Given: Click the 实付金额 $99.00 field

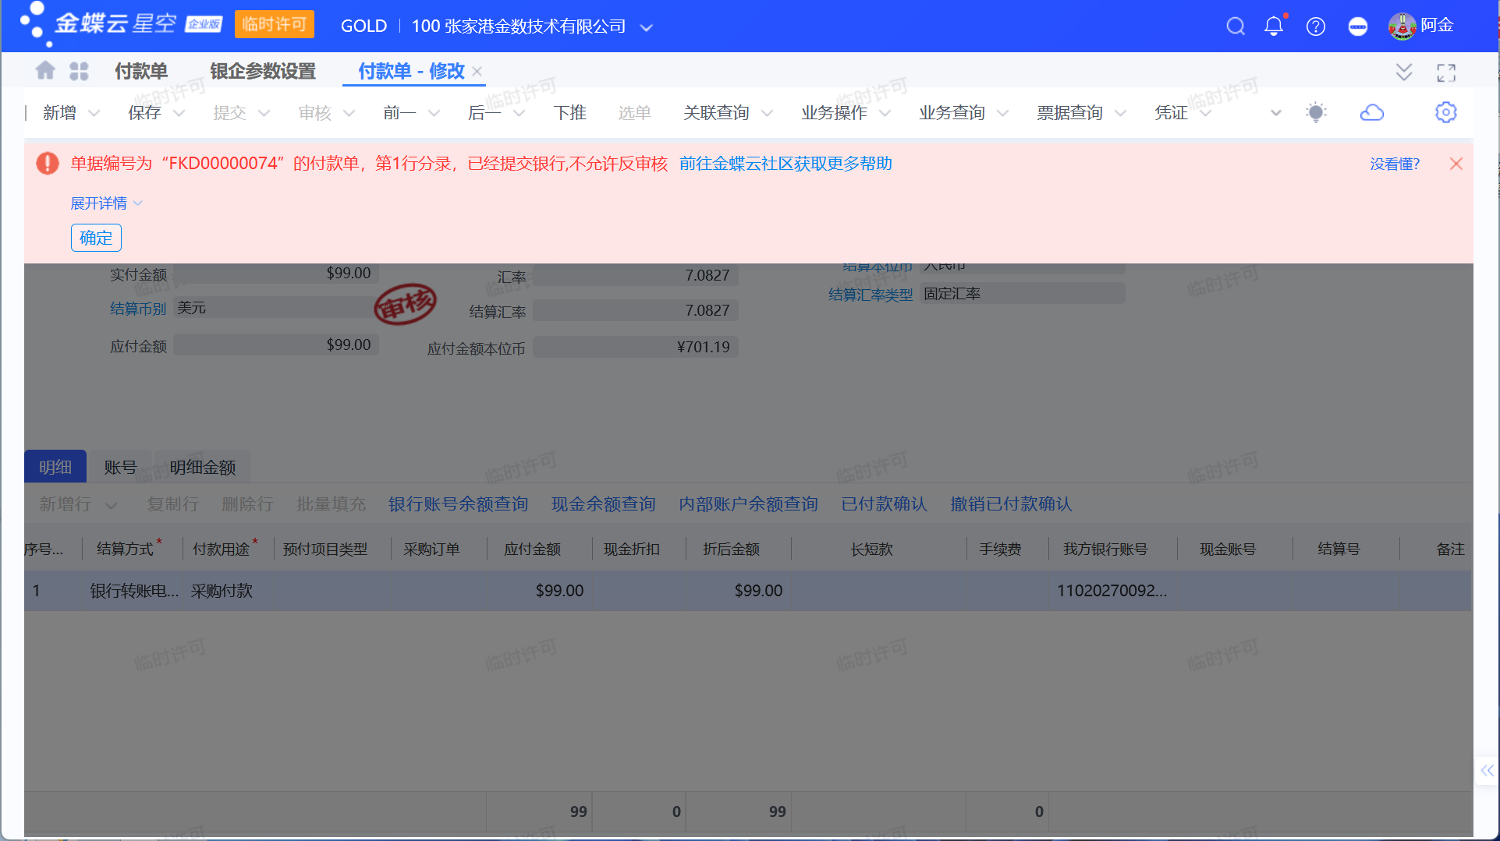Looking at the screenshot, I should pyautogui.click(x=276, y=274).
